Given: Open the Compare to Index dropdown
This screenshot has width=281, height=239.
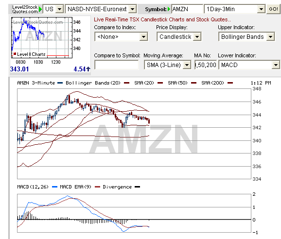Looking at the screenshot, I should click(x=121, y=37).
